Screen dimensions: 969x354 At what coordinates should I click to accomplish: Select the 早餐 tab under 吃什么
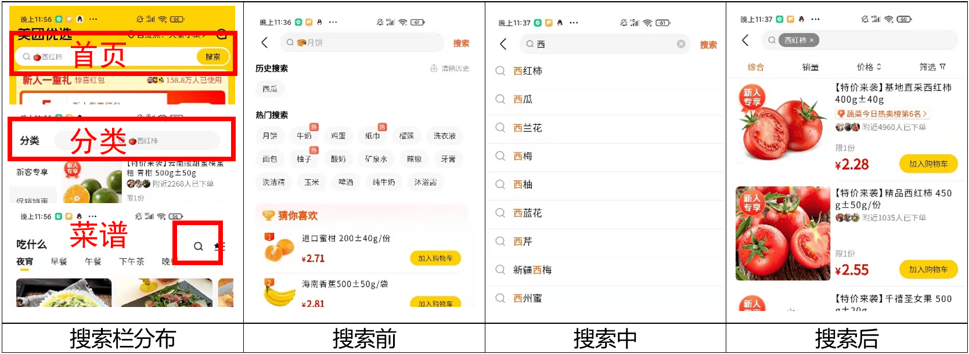(x=59, y=262)
